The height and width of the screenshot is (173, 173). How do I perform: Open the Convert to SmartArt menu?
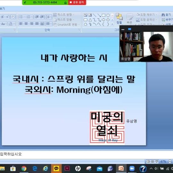(x=66, y=24)
